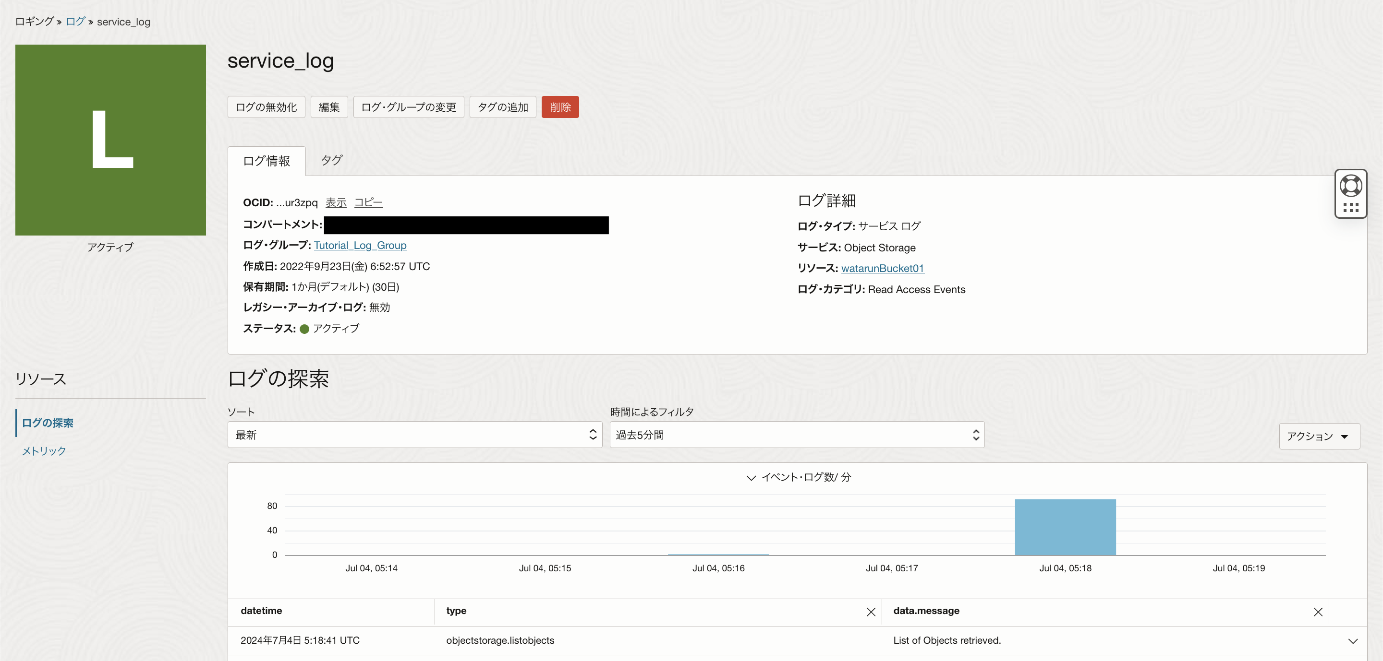Screen dimensions: 1383x661
Task: Remove the type column with X
Action: click(x=871, y=612)
